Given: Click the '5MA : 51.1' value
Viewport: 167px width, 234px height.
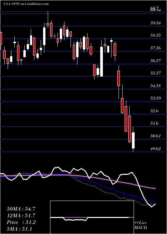Looking at the screenshot, I should click(x=19, y=229).
